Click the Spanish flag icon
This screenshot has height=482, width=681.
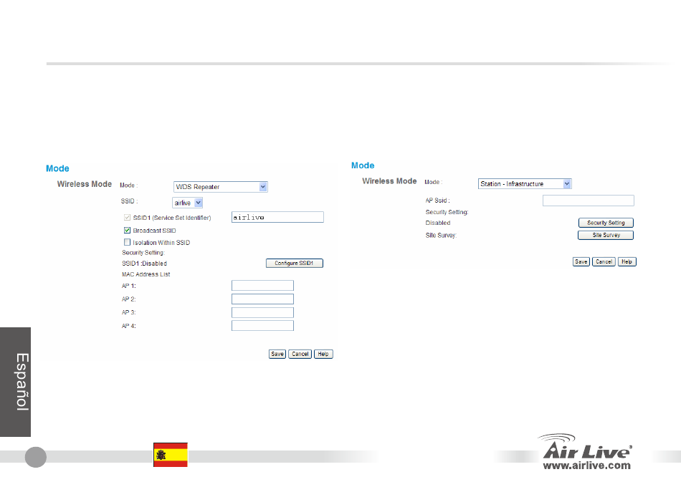(x=171, y=455)
